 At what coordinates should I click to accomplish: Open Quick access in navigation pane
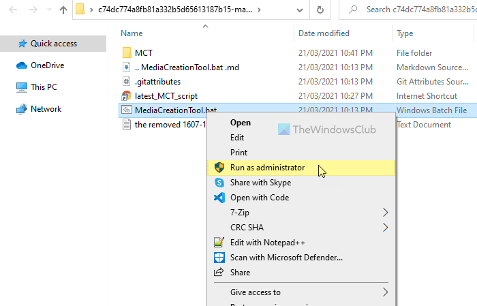point(53,44)
